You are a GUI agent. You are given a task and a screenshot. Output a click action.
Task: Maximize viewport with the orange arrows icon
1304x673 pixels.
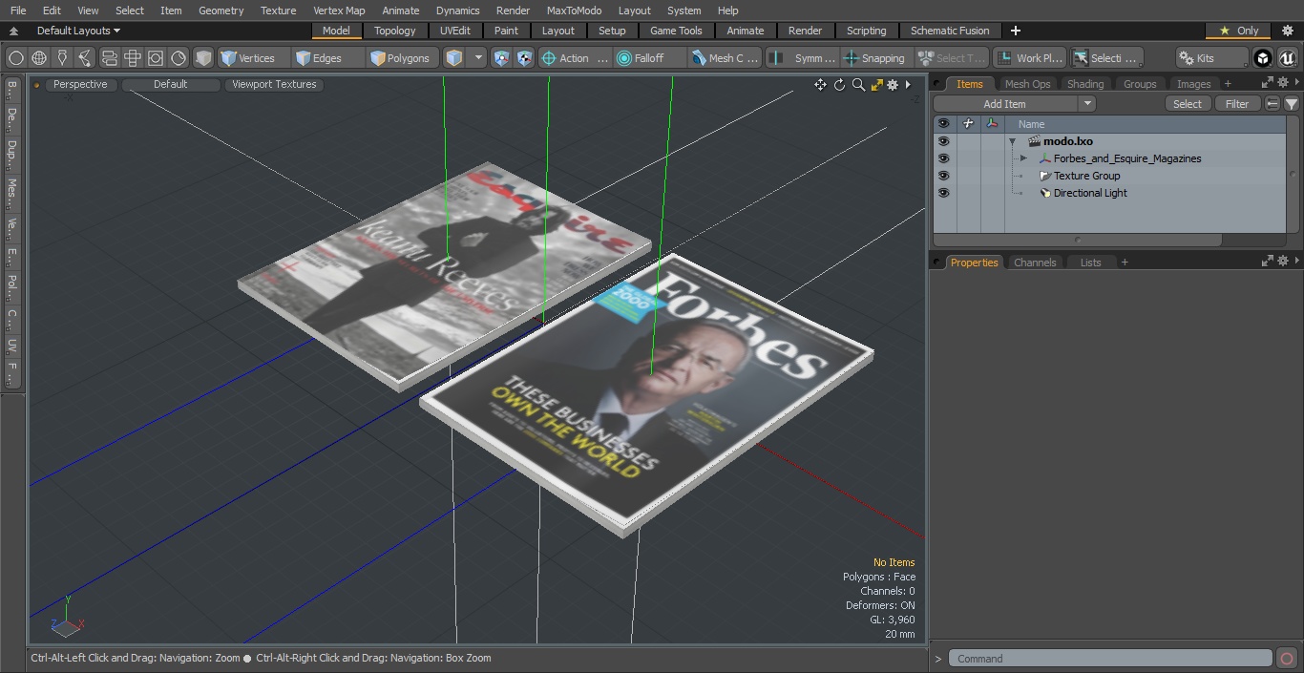[x=876, y=85]
